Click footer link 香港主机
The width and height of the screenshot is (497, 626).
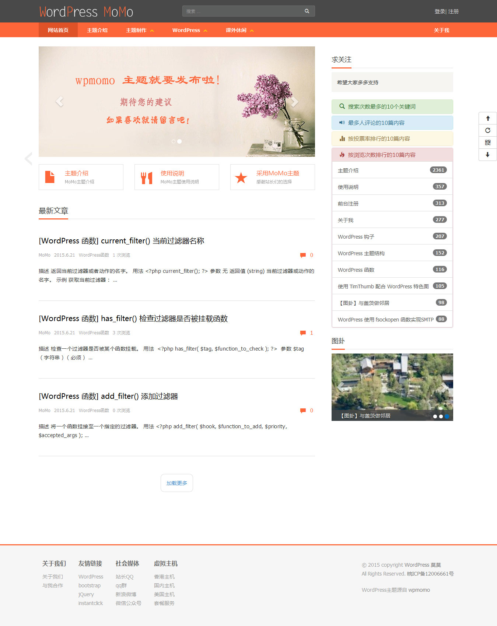164,577
